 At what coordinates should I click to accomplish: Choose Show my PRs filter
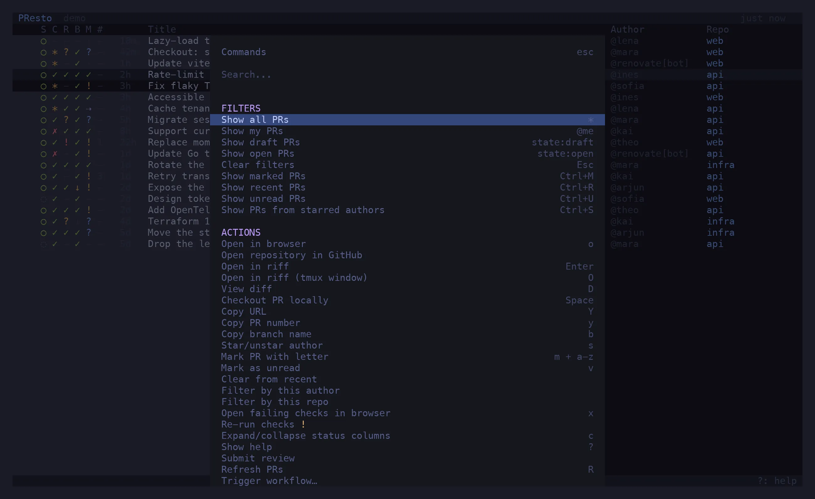(407, 131)
